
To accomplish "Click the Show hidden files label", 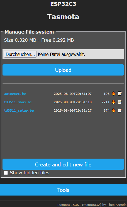I will pyautogui.click(x=30, y=173).
